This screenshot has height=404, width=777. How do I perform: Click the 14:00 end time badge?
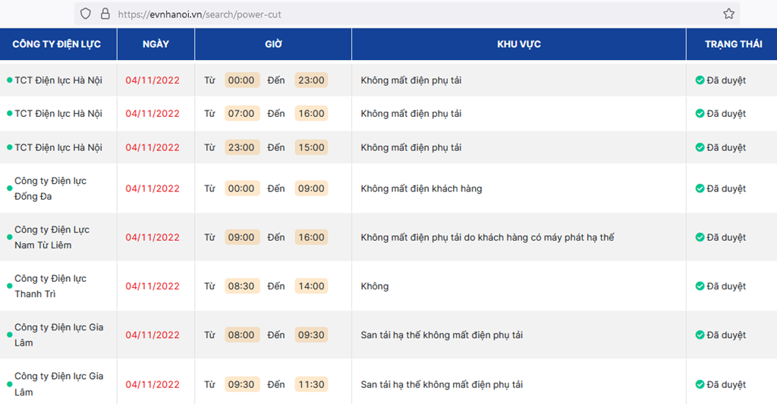[x=311, y=286]
